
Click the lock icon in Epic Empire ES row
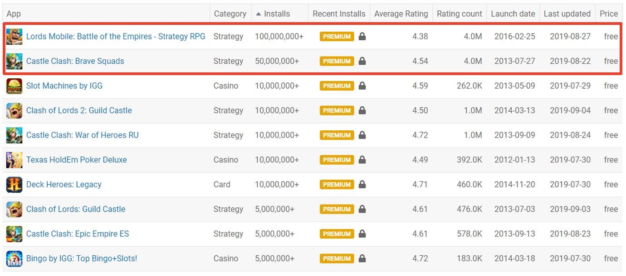click(362, 233)
